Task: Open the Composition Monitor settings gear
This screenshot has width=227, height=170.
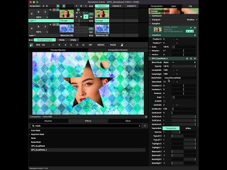Action: (146, 117)
